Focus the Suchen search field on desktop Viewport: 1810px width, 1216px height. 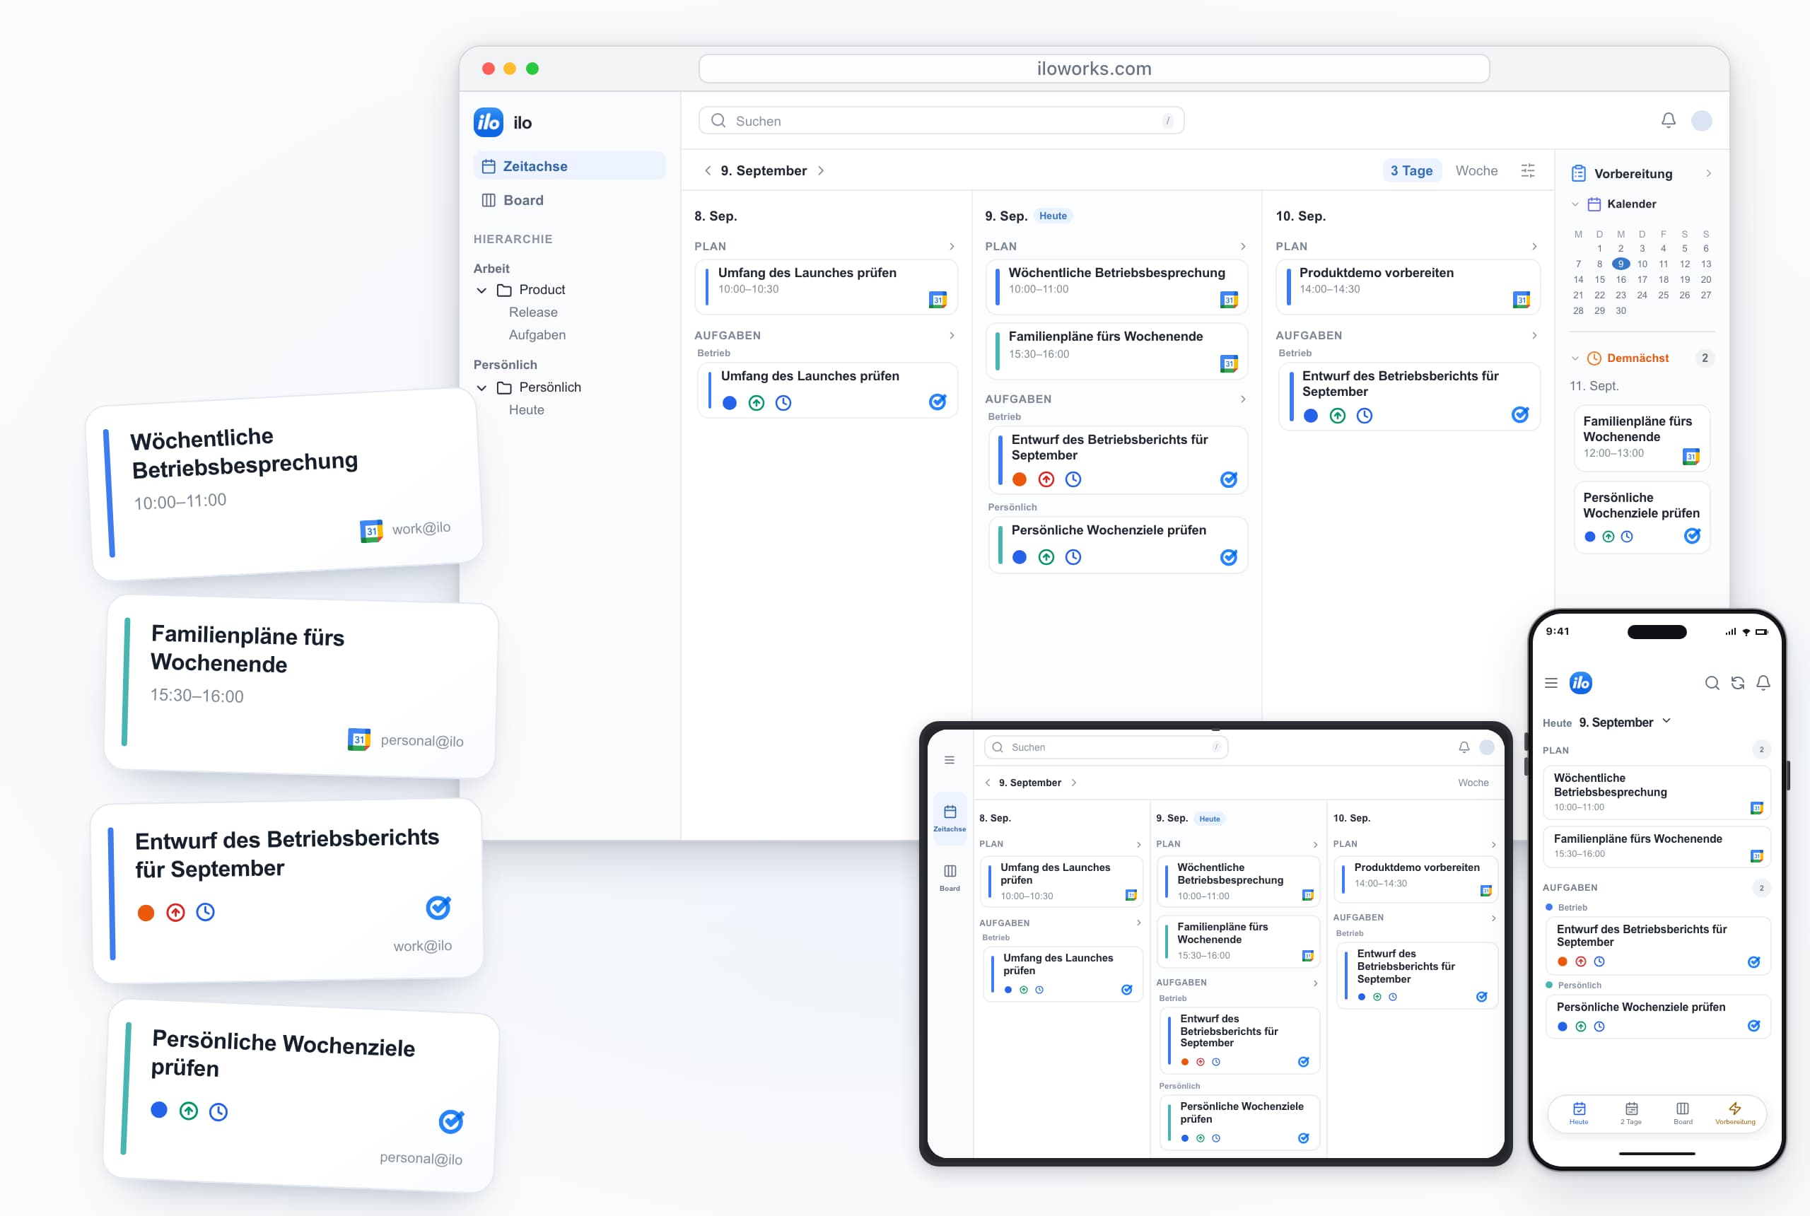pyautogui.click(x=940, y=120)
